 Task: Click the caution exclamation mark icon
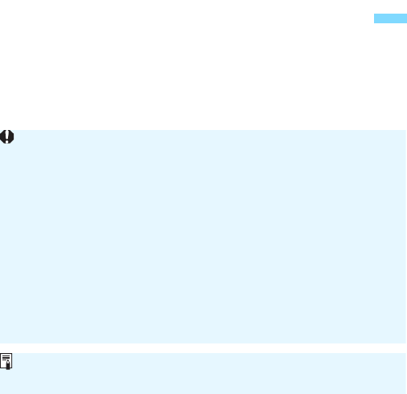click(x=6, y=136)
